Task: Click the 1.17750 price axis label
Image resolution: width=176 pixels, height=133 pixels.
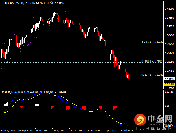Action: click(x=170, y=71)
